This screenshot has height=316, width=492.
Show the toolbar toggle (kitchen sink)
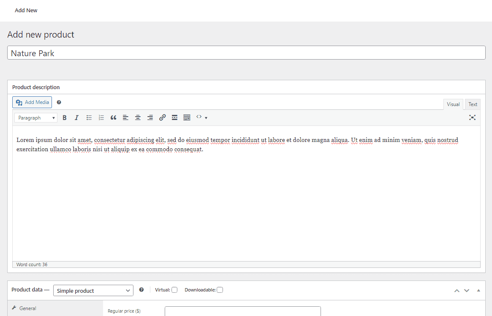coord(187,118)
